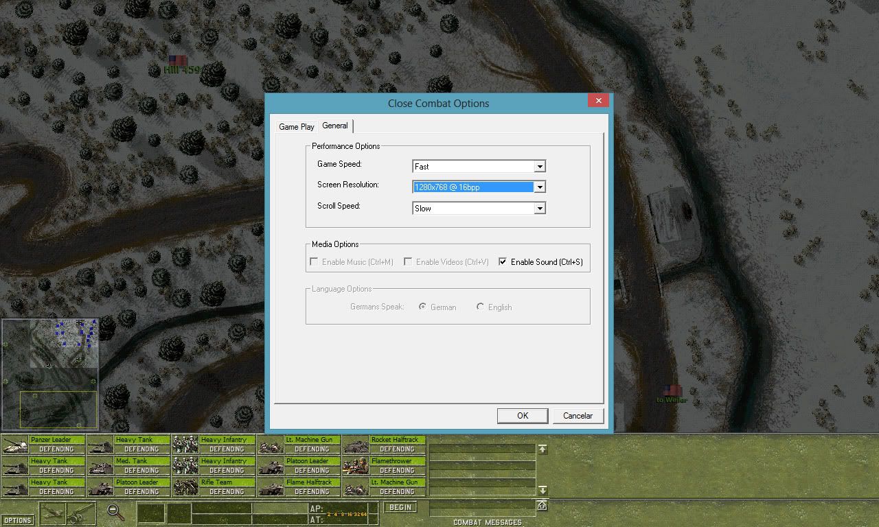
Task: Open the Game Speed dropdown
Action: (x=540, y=166)
